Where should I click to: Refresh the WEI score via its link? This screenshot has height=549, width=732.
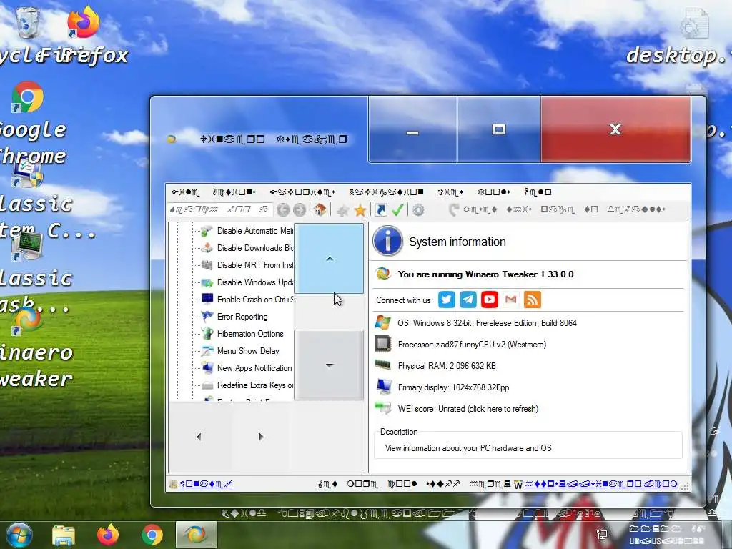coord(468,409)
